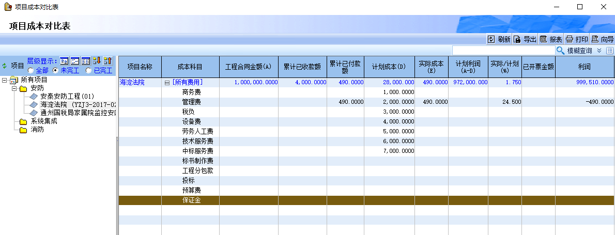Screen dimensions: 615x235
Task: Select the 未完工 radio button
Action: point(56,70)
